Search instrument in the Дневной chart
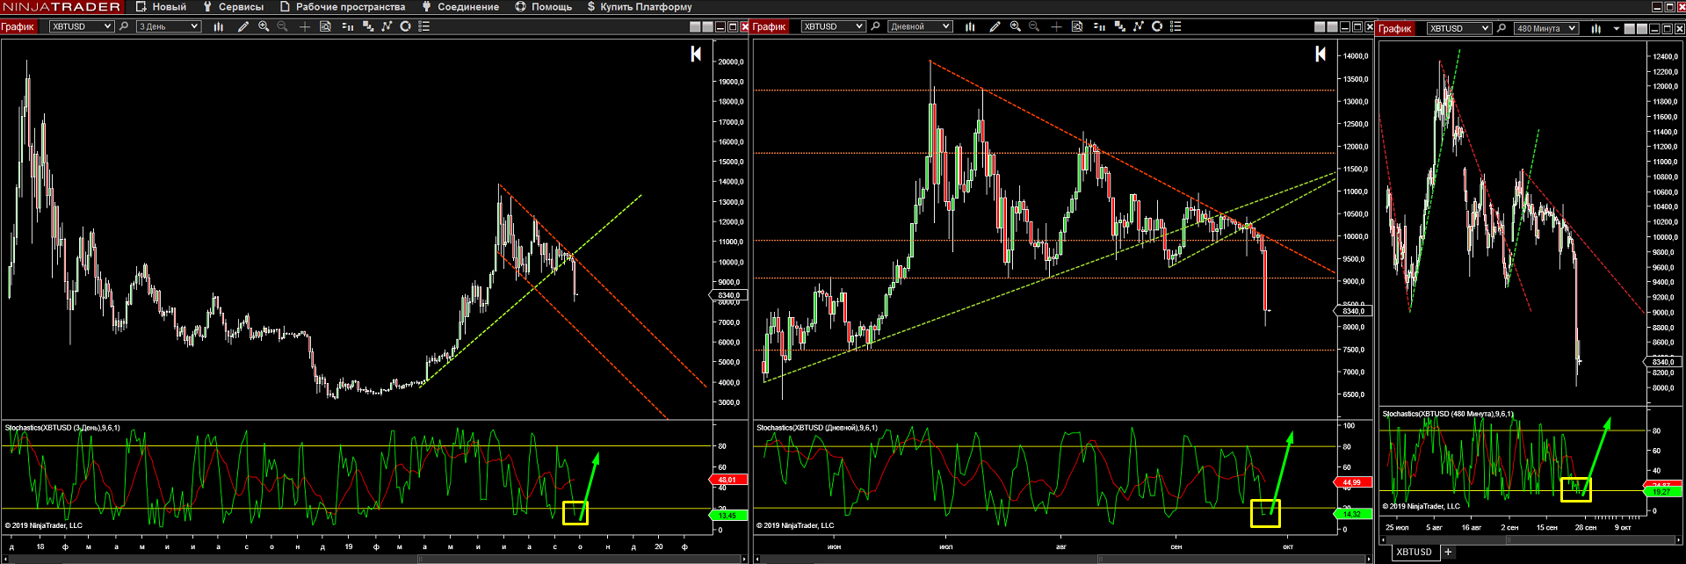Viewport: 1686px width, 564px height. (x=875, y=26)
